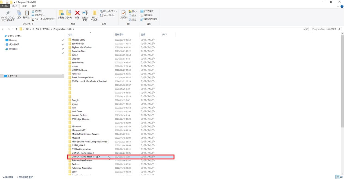Click ショートカットの貼り付け (Paste shortcut)
344x179 pixels.
[x=43, y=19]
